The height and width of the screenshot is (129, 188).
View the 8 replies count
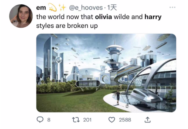[x=49, y=120]
